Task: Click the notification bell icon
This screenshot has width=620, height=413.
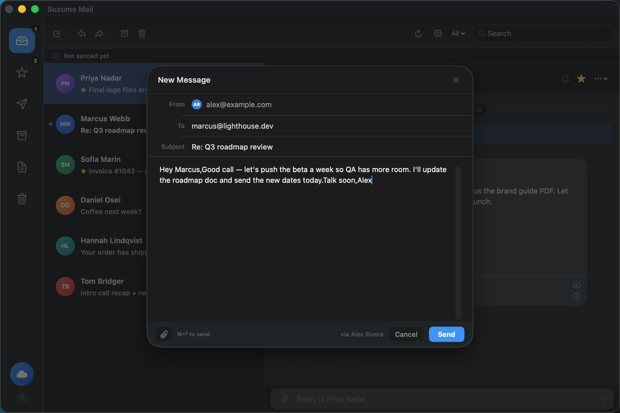Action: [565, 78]
